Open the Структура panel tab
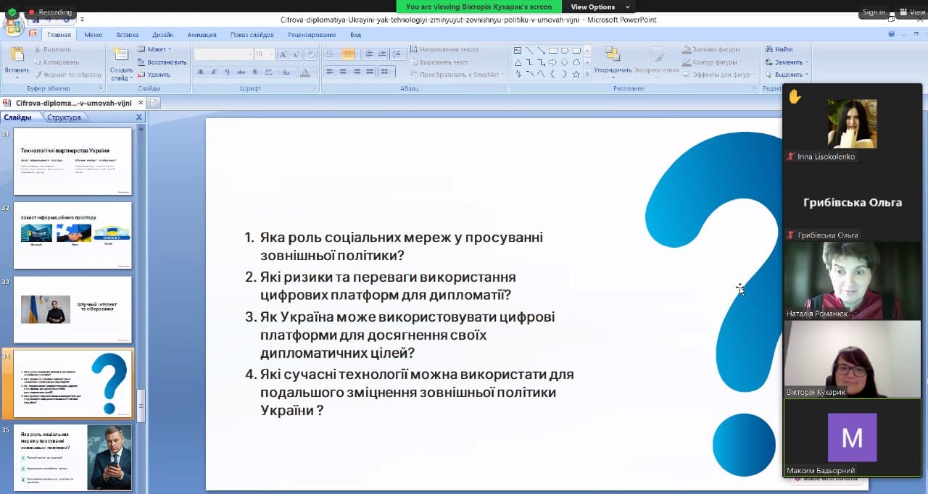928x494 pixels. pos(63,117)
